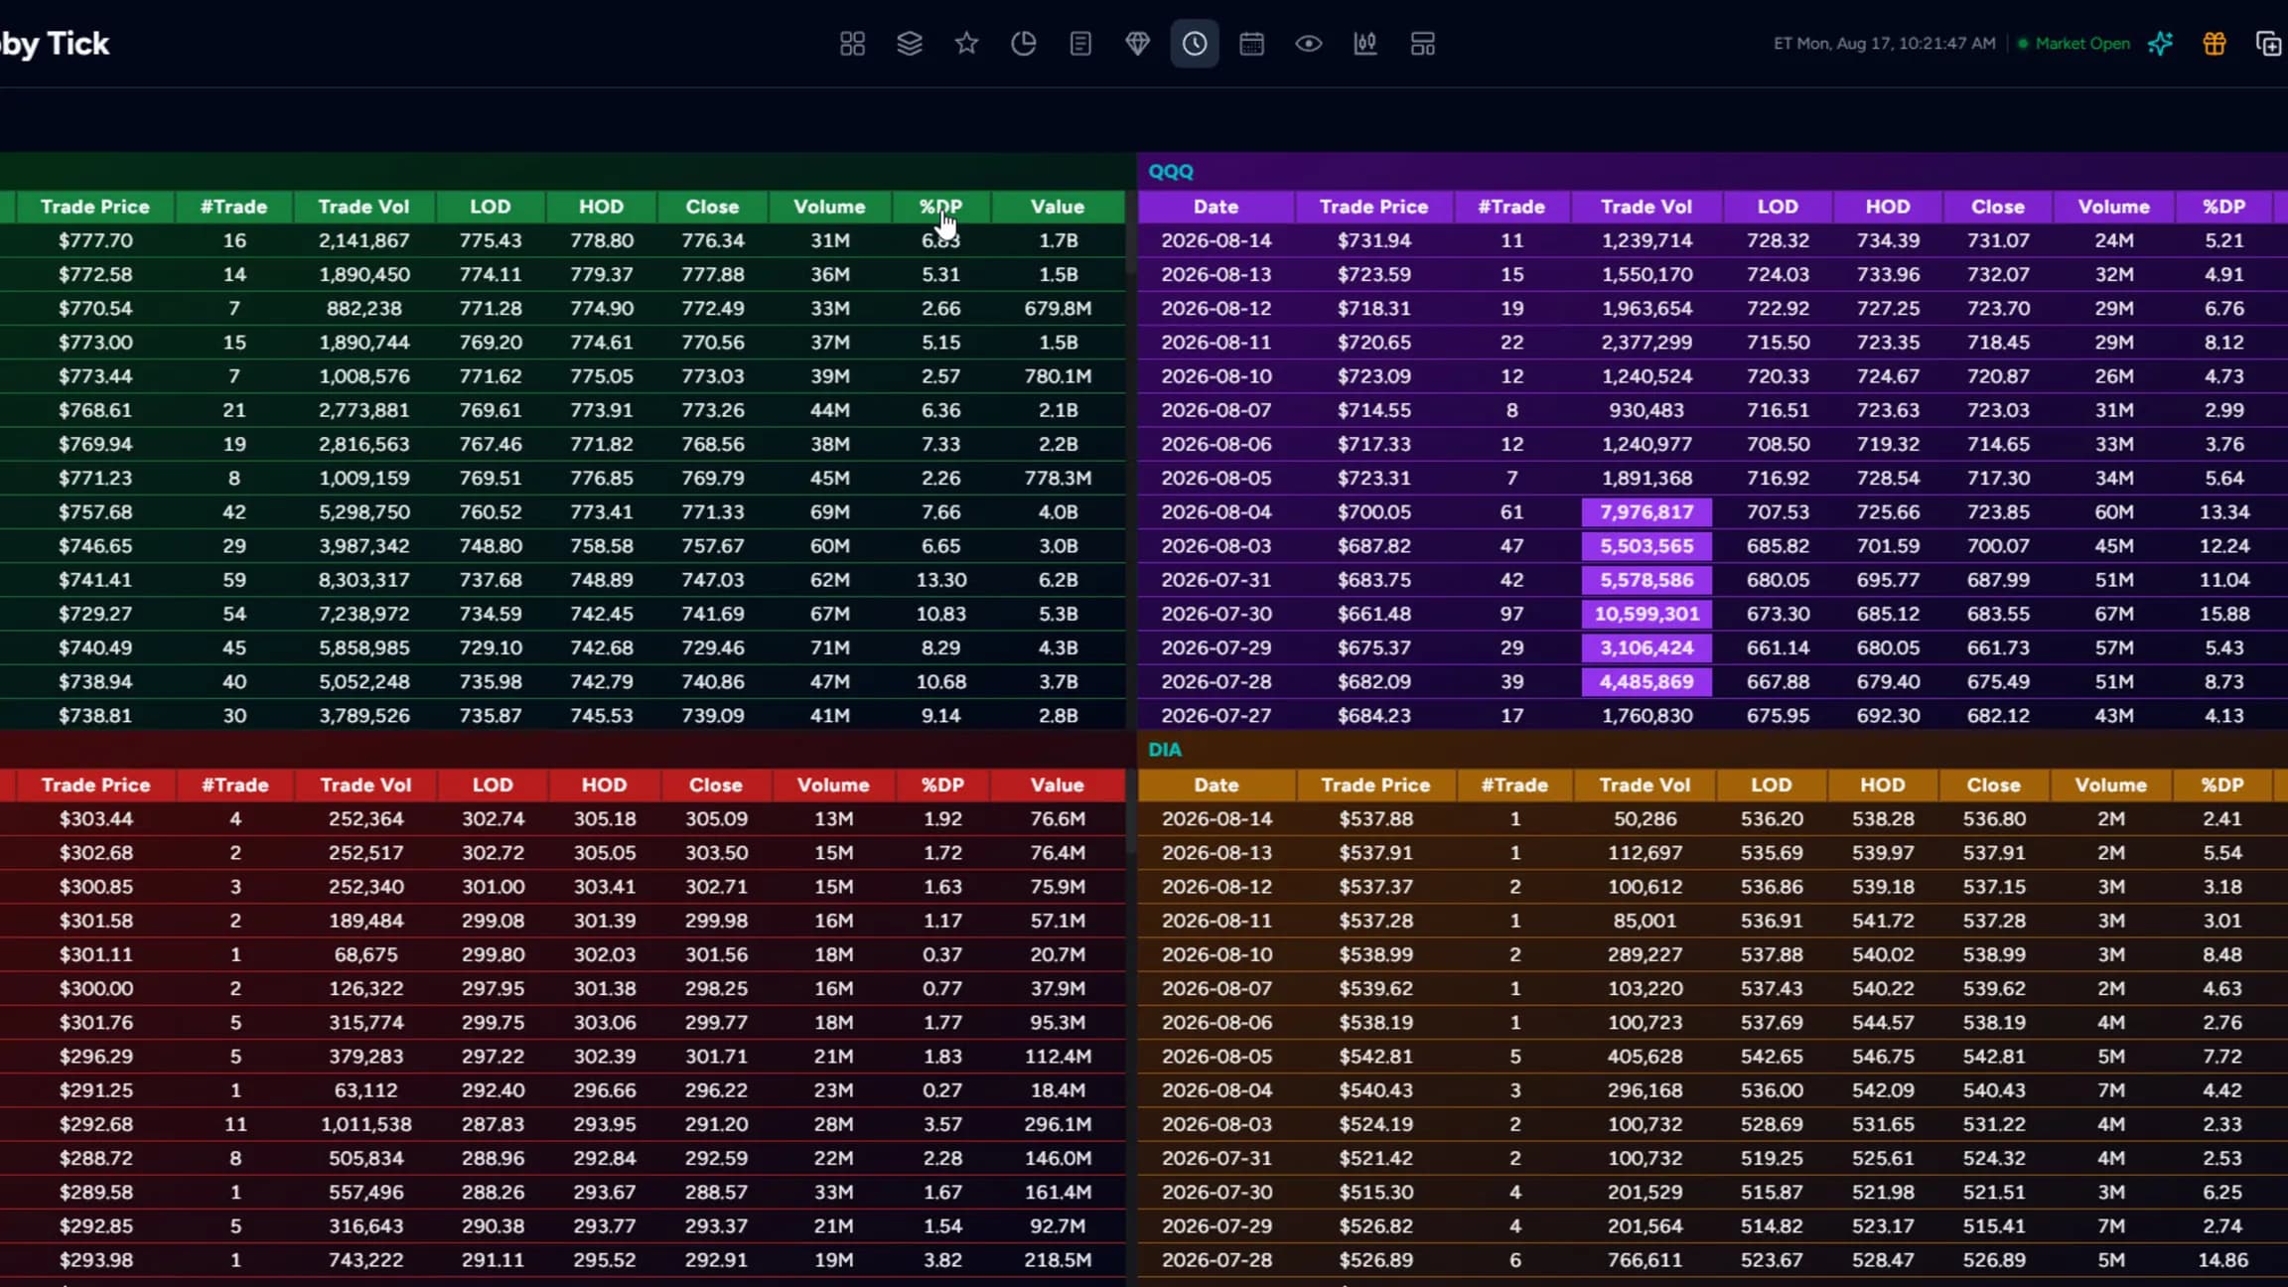Click the Market Open status indicator

click(2073, 44)
